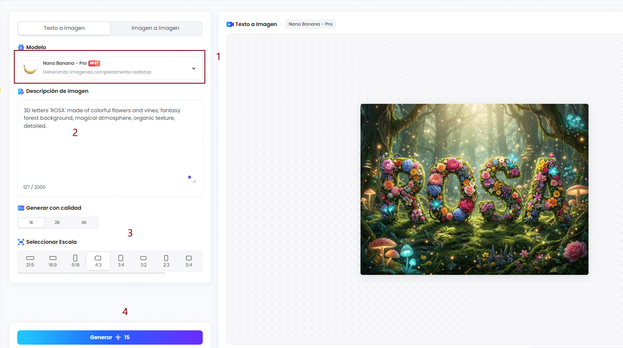Viewport: 623px width, 348px height.
Task: Switch quality to 4K
Action: pyautogui.click(x=83, y=222)
